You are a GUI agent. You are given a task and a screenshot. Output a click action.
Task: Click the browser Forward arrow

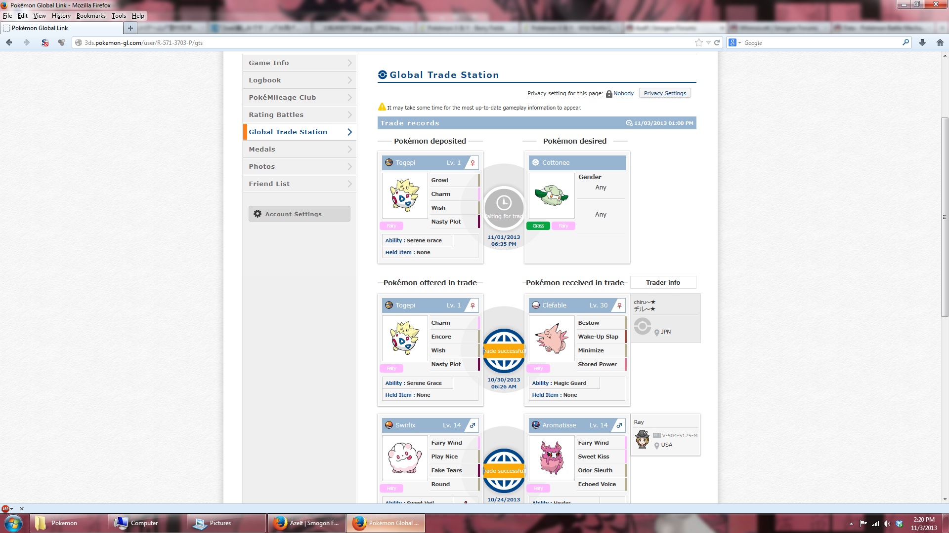pos(27,43)
